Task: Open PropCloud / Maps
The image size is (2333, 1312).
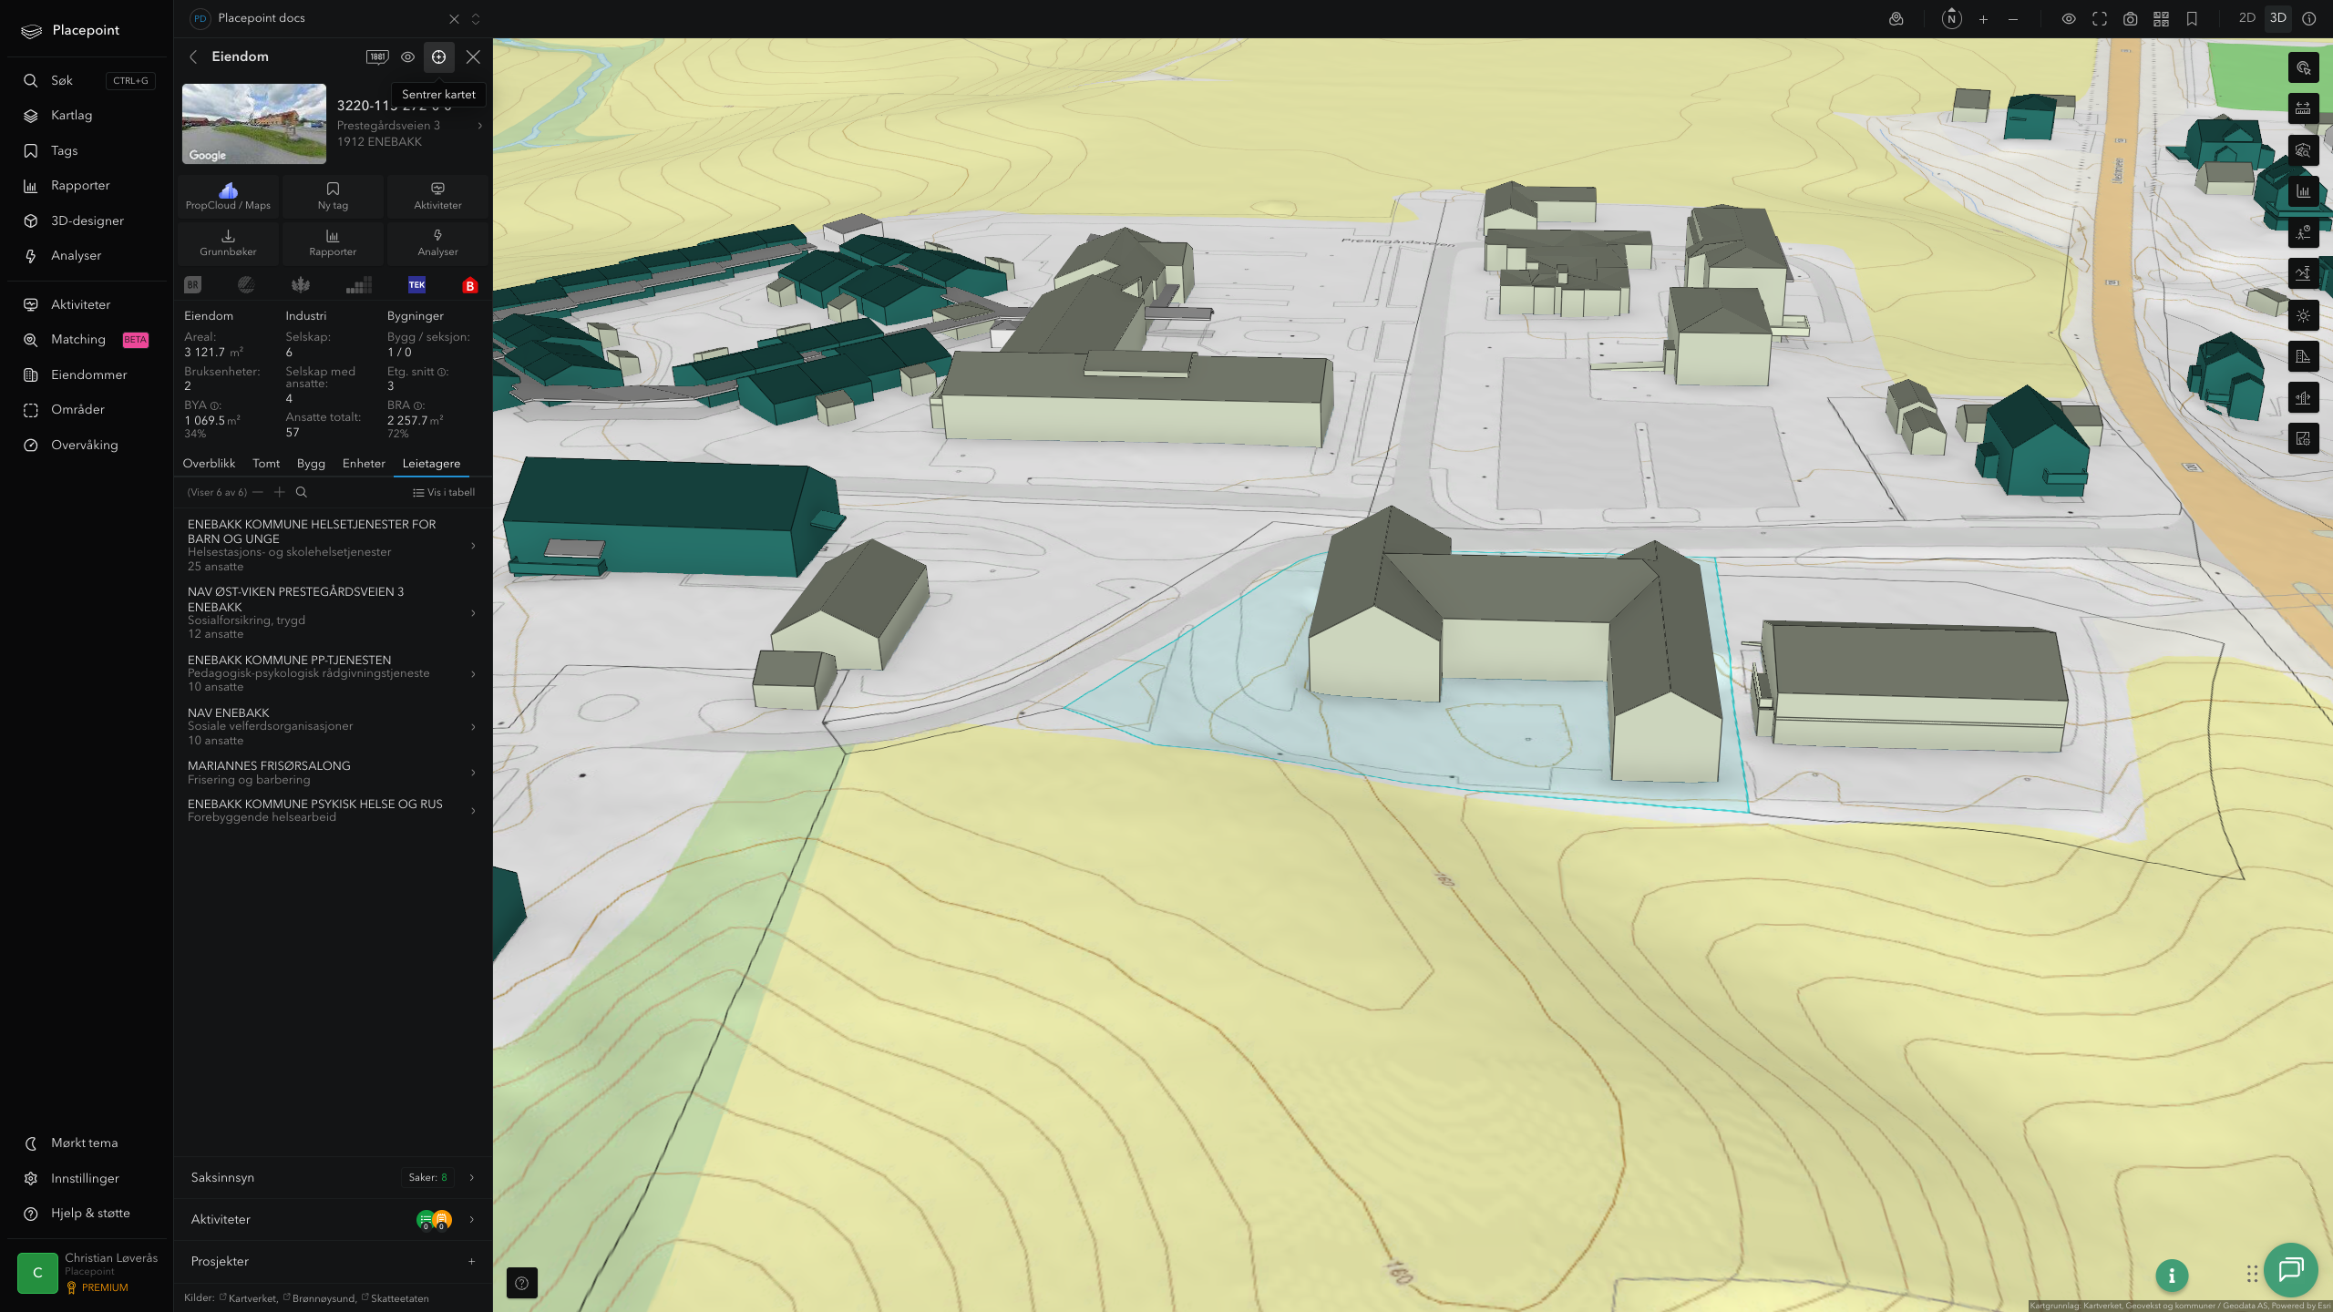Action: [228, 196]
